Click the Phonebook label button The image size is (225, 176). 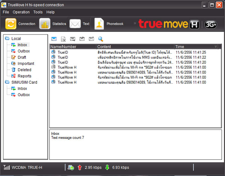[115, 24]
